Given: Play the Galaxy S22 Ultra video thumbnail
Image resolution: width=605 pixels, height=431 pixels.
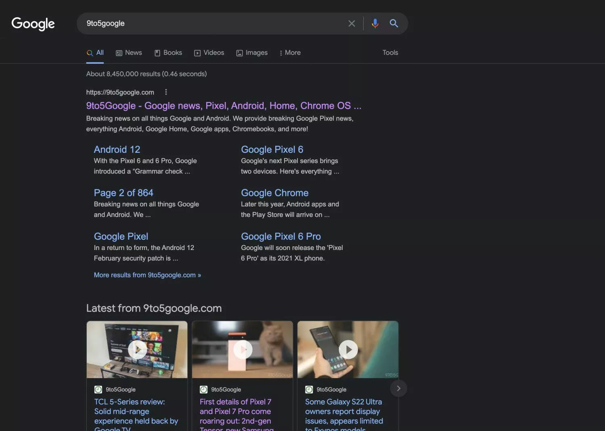Looking at the screenshot, I should pyautogui.click(x=348, y=350).
